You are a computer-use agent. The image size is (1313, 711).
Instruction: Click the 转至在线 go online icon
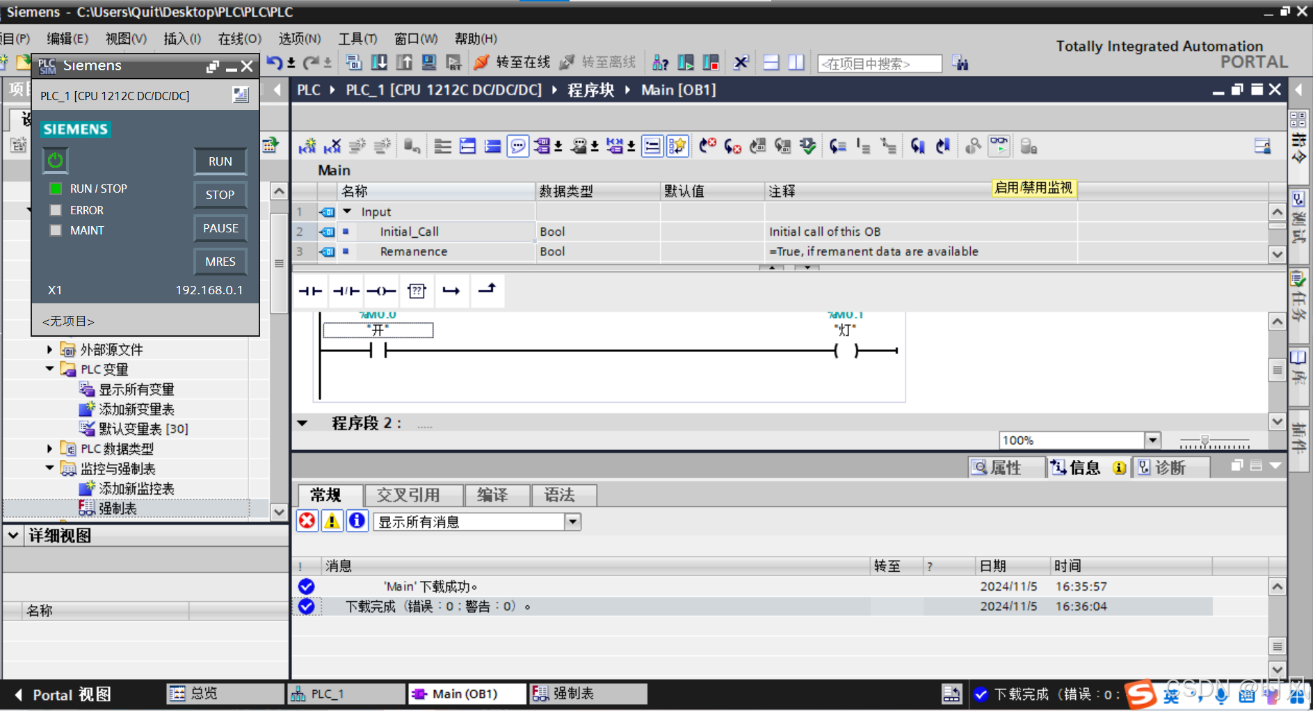coord(481,63)
